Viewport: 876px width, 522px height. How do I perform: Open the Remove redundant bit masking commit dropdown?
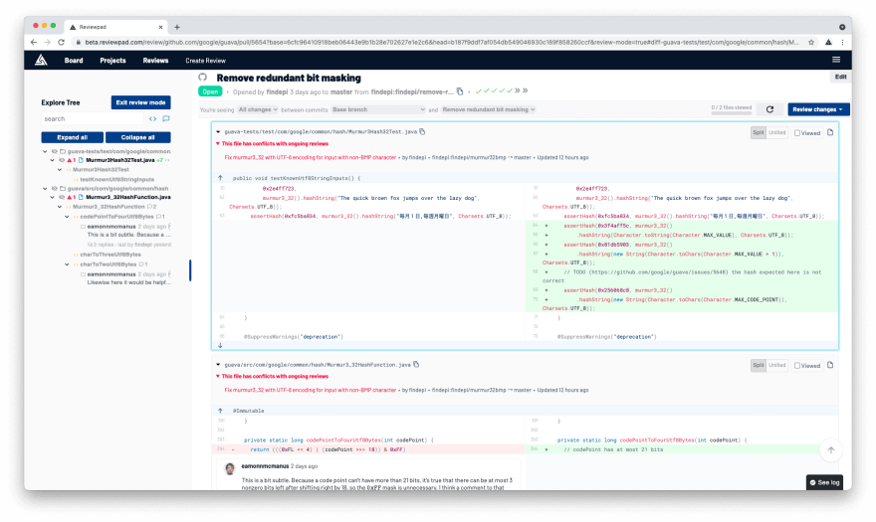(489, 109)
